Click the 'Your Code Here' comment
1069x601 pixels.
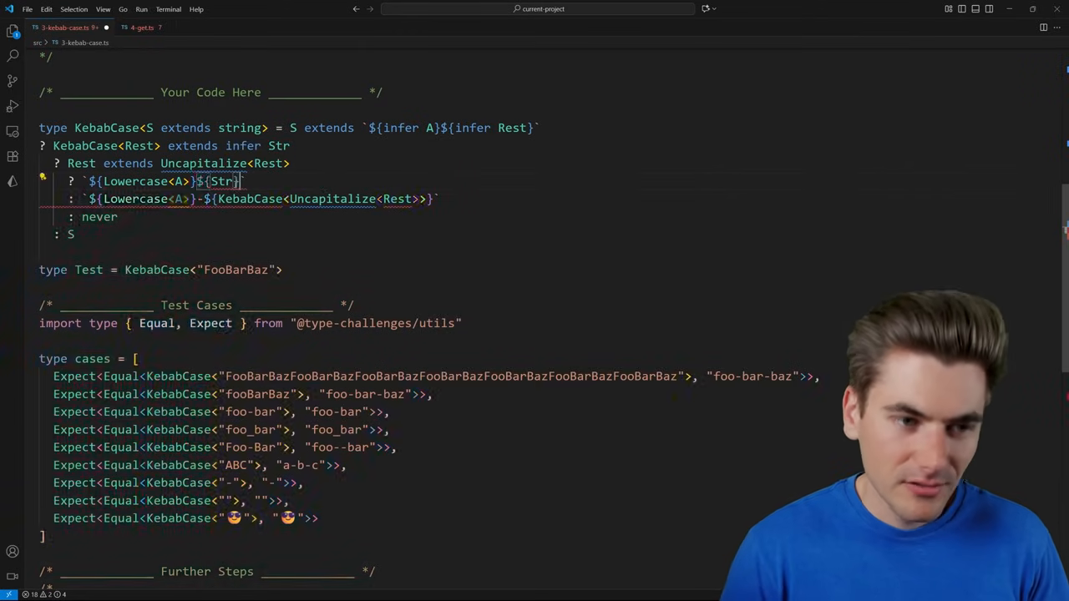tap(210, 93)
